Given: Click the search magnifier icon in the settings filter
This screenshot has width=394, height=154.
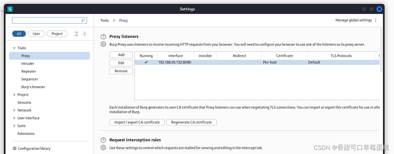Looking at the screenshot, I should [x=83, y=20].
